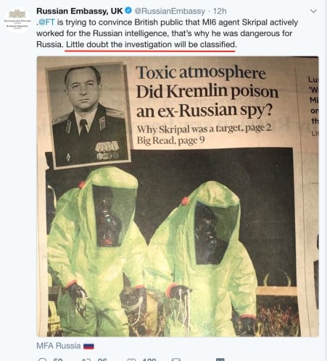Click the officer portrait in the newspaper image

tap(88, 115)
